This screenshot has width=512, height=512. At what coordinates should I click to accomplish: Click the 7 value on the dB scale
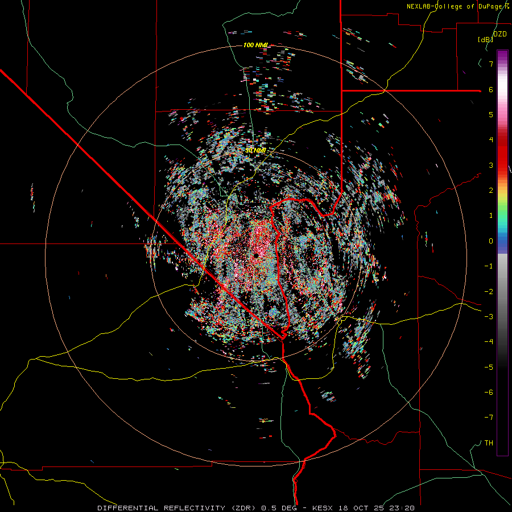click(x=491, y=64)
